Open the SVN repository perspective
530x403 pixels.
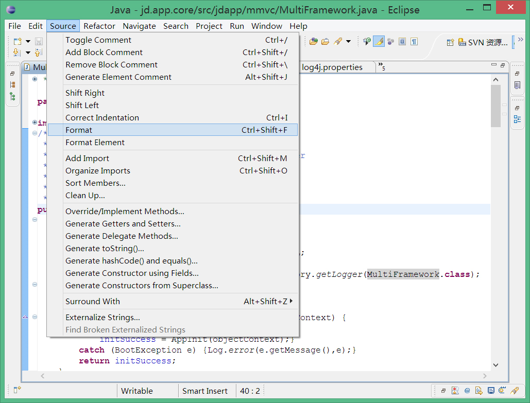(483, 43)
